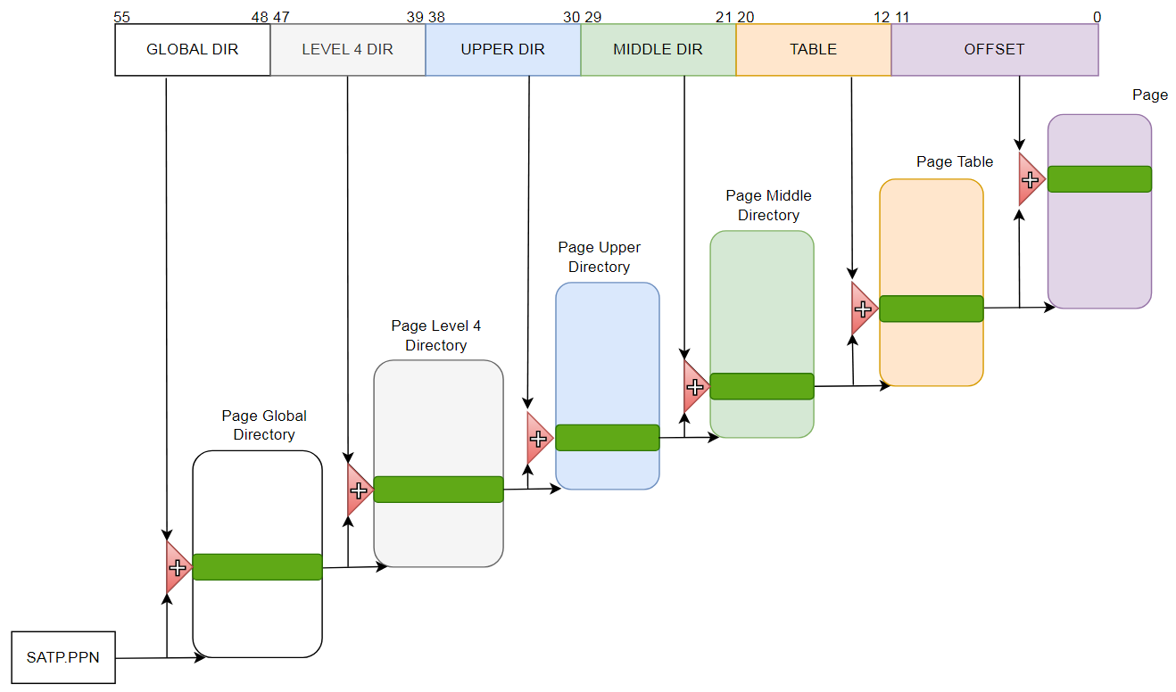Select the adder triangle beside Page Table

click(864, 309)
